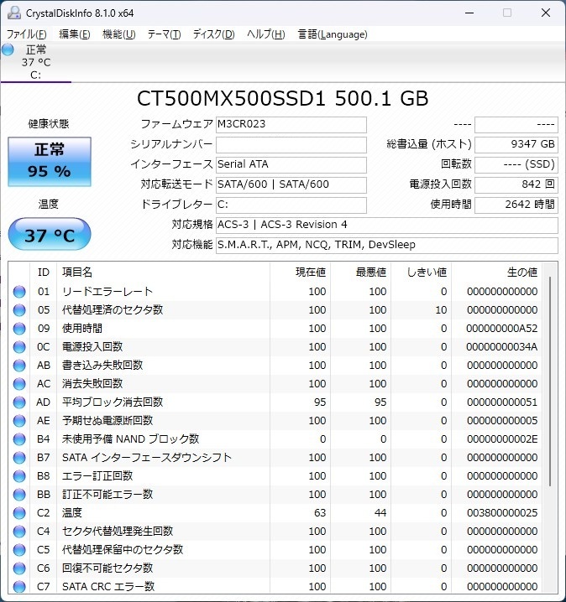Click threshold value 10 in row 05
The image size is (566, 602).
(x=441, y=310)
